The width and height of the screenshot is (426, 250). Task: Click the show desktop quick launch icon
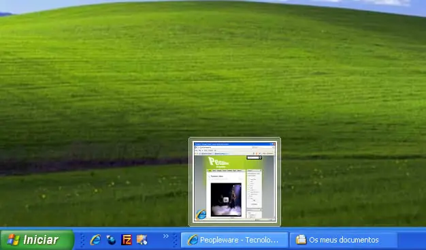coord(142,240)
